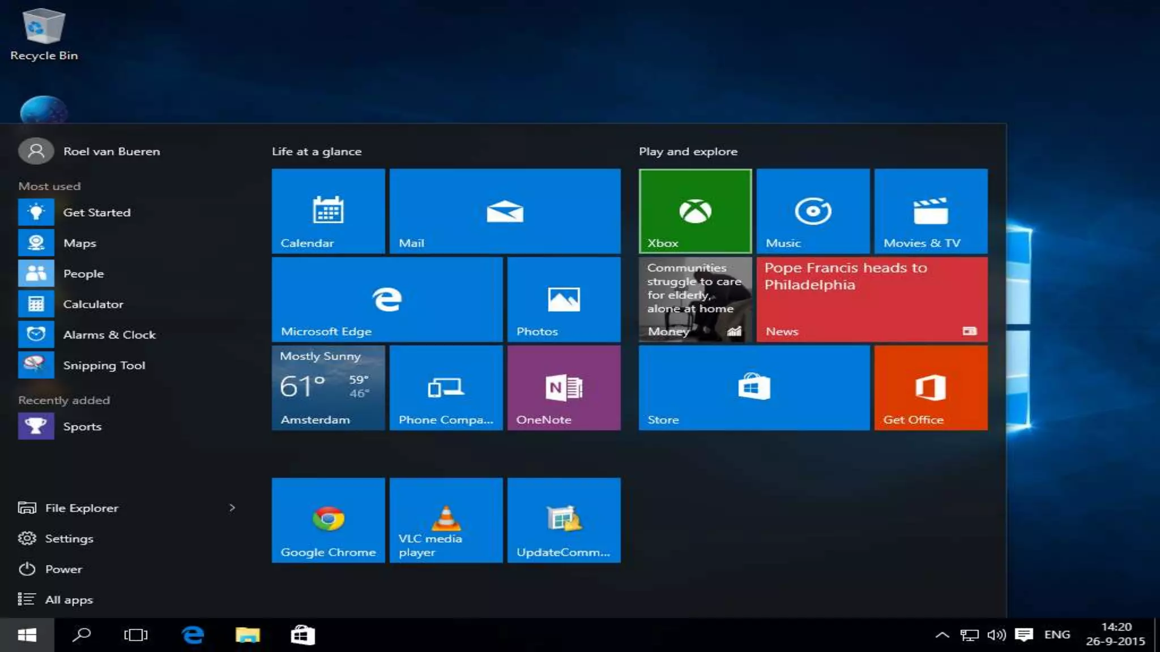
Task: Show hidden tray icons chevron
Action: [x=942, y=635]
